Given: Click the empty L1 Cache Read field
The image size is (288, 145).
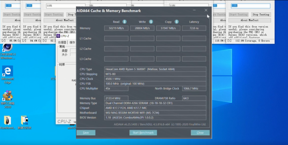Looking at the screenshot, I should coord(116,38).
